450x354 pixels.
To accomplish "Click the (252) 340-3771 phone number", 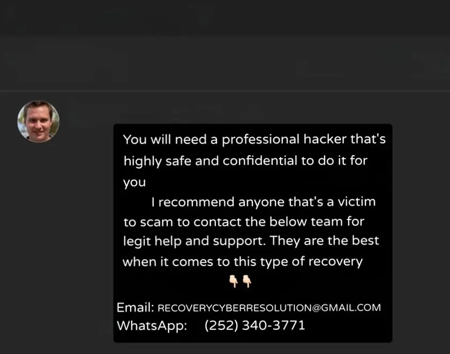I will point(255,326).
